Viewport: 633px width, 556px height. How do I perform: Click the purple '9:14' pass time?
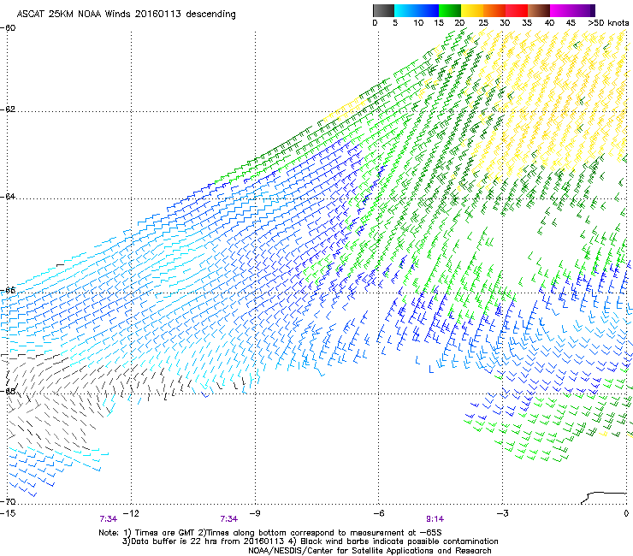point(435,519)
